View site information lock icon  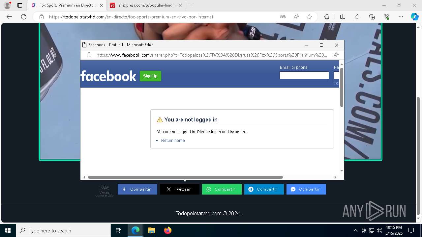click(x=42, y=17)
